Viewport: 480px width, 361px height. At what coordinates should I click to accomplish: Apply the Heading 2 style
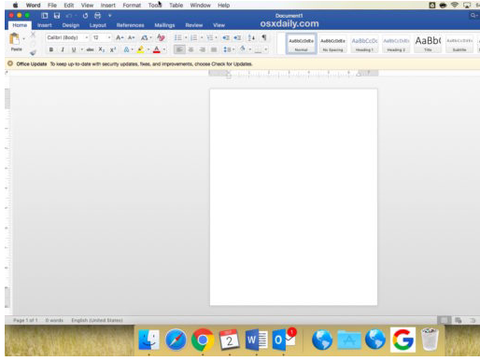click(396, 44)
